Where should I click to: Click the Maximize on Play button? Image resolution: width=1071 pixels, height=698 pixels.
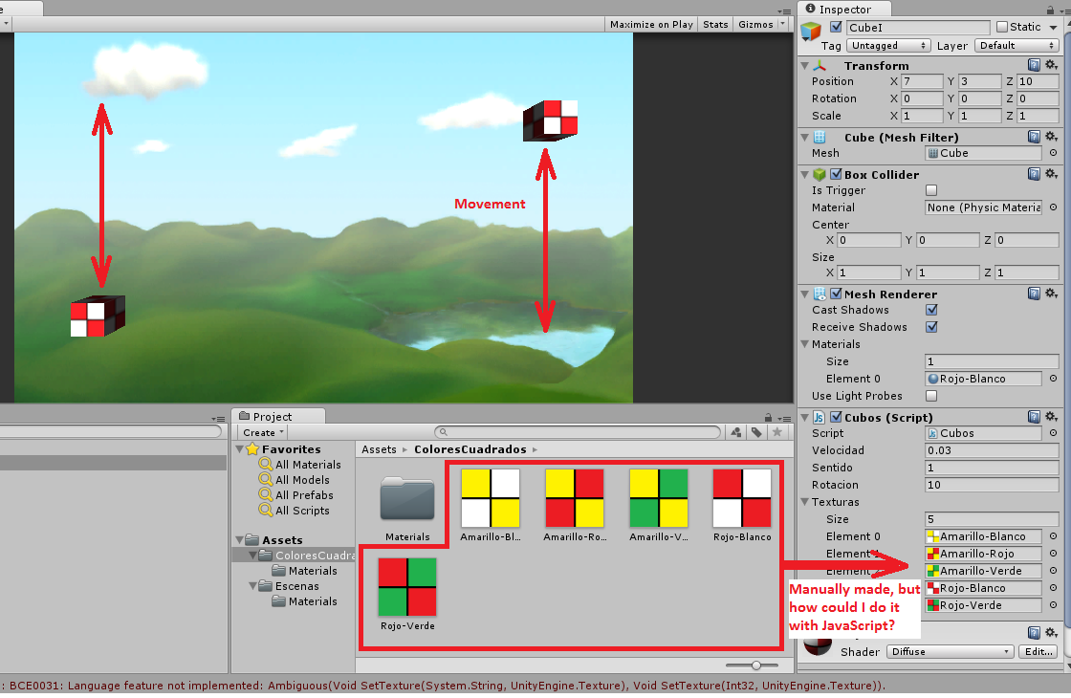pos(651,24)
